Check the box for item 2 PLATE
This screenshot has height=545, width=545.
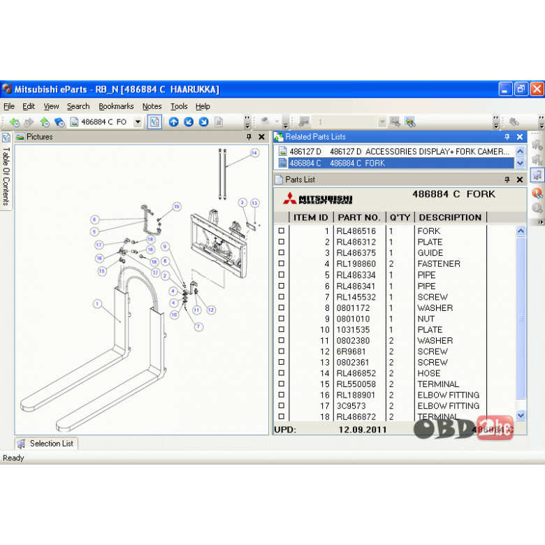coord(282,242)
